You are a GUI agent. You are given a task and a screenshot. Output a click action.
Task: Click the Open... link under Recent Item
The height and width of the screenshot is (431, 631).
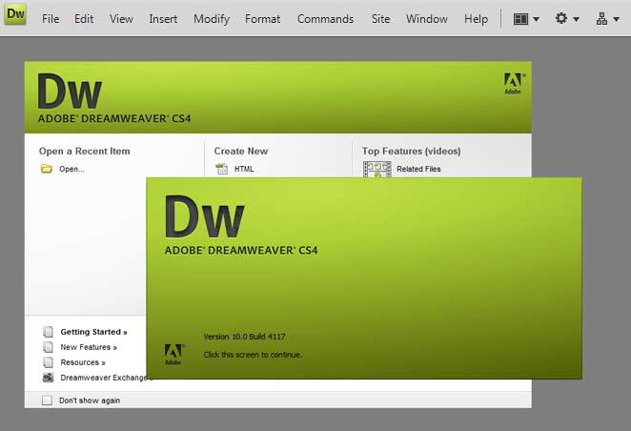click(71, 169)
